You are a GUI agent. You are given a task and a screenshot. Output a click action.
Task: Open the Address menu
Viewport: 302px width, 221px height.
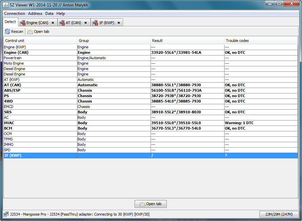[35, 14]
